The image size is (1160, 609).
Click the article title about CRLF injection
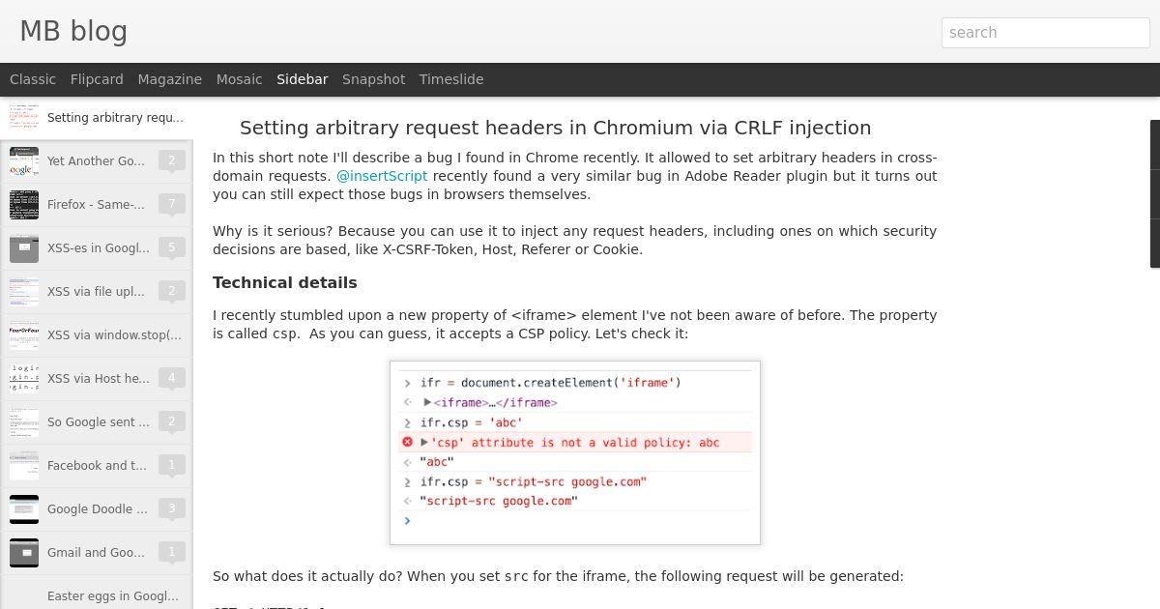pyautogui.click(x=556, y=128)
